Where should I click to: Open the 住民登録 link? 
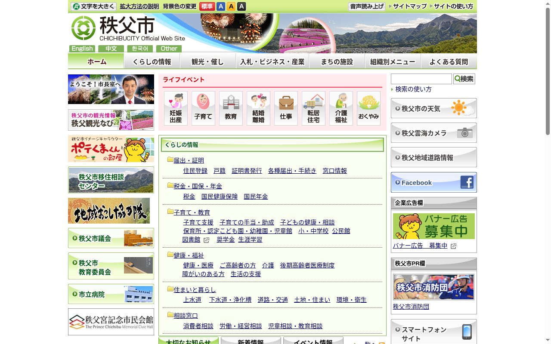click(195, 171)
